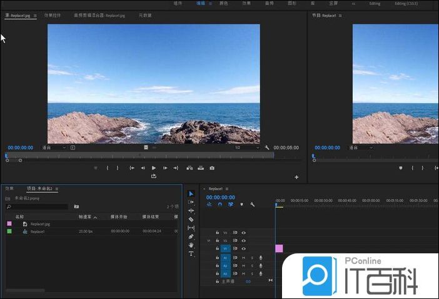Screen dimensions: 439x299
Task: Click the project panel search field
Action: 38,206
